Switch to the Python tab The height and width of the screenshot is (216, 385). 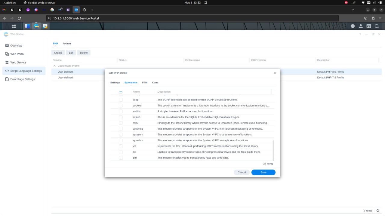[66, 43]
